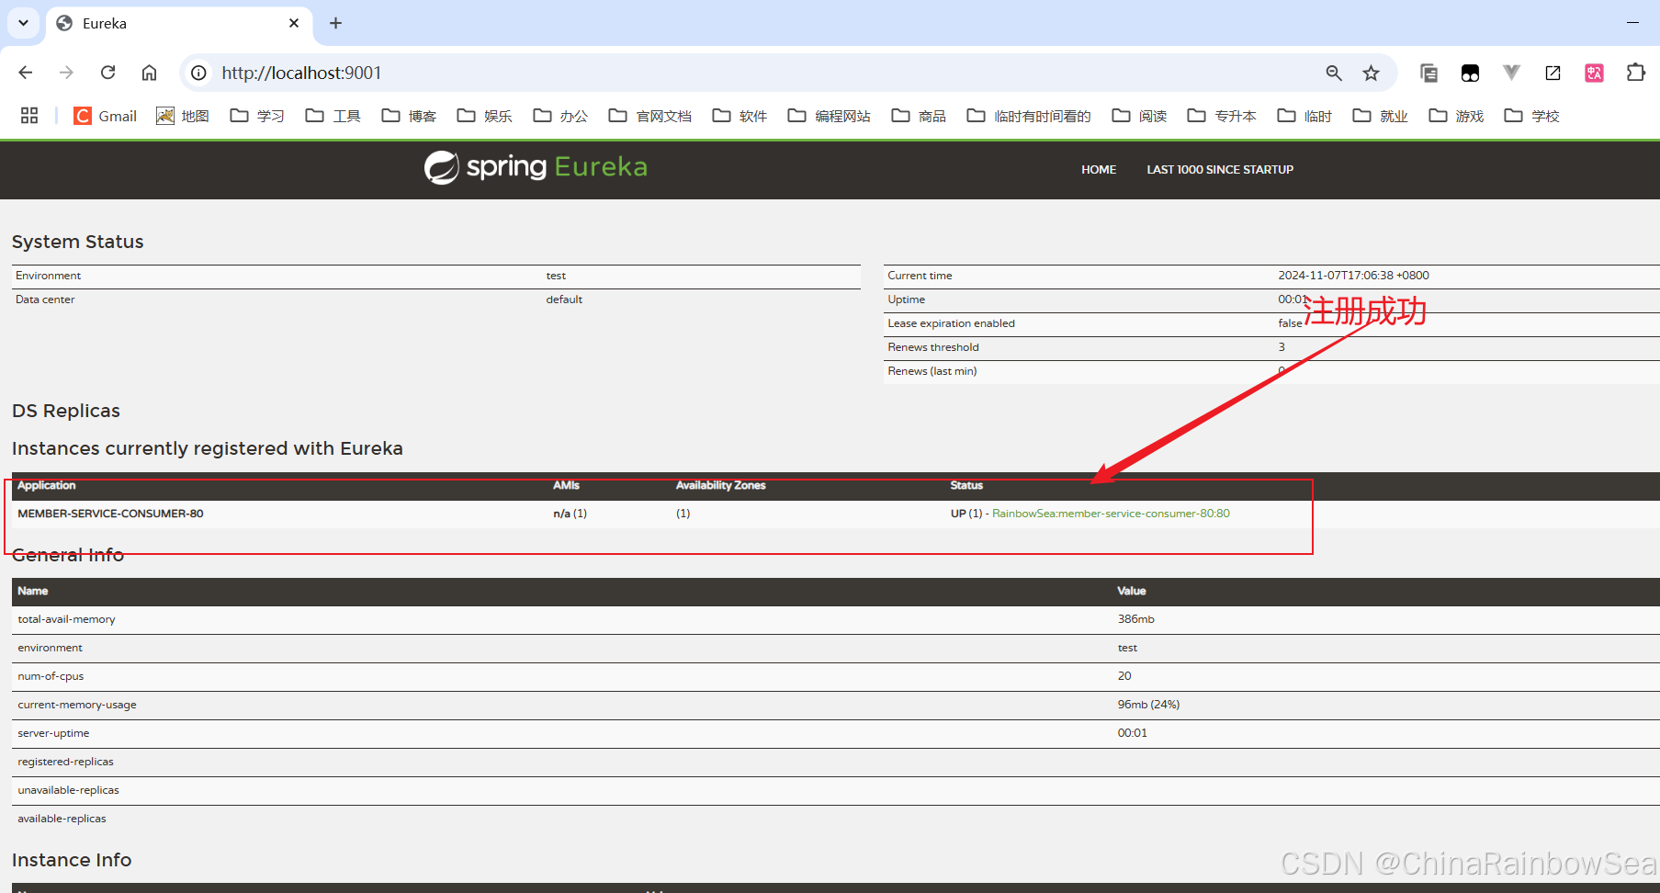
Task: Open the share page icon
Action: point(1553,73)
